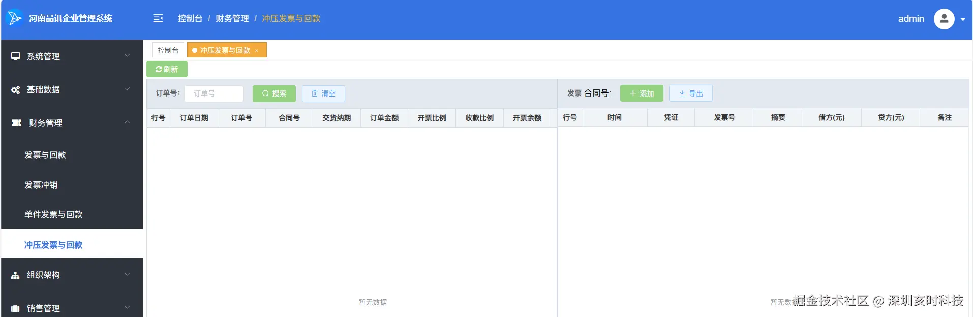The image size is (973, 317).
Task: Close the 冲压发票与回款 tab
Action: (x=257, y=51)
